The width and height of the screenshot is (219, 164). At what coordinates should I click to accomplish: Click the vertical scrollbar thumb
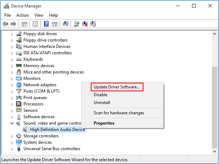pos(214,108)
